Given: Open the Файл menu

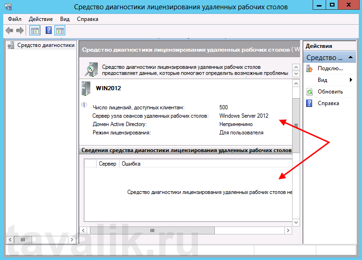Looking at the screenshot, I should click(15, 19).
